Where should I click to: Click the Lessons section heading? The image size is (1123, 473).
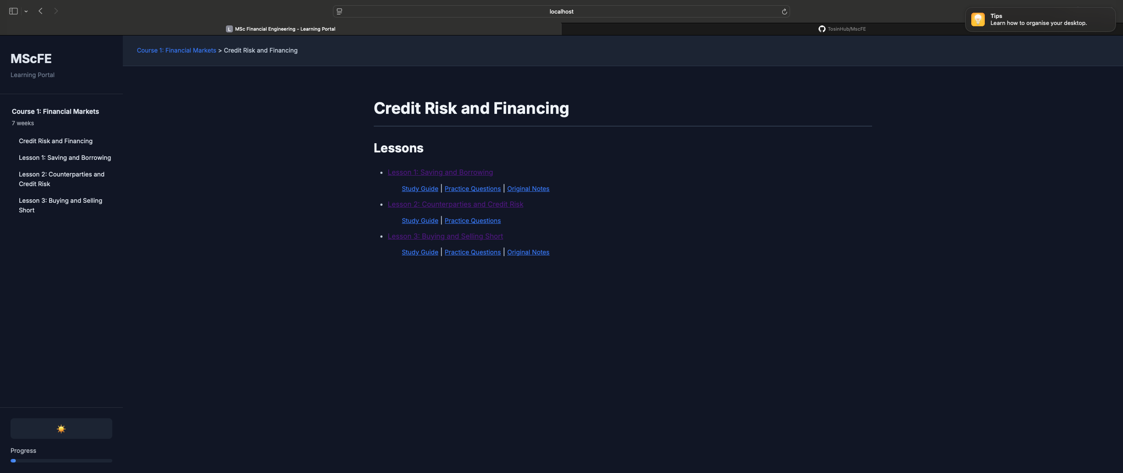[x=398, y=148]
